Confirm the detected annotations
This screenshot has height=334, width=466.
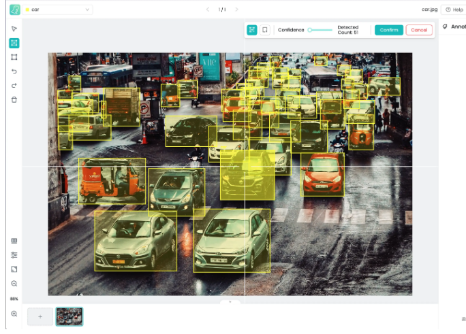389,30
